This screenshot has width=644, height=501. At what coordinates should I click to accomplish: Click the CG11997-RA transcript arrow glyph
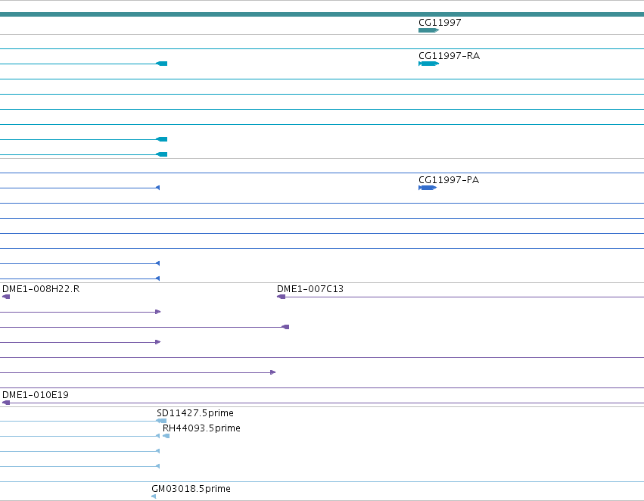coord(428,64)
